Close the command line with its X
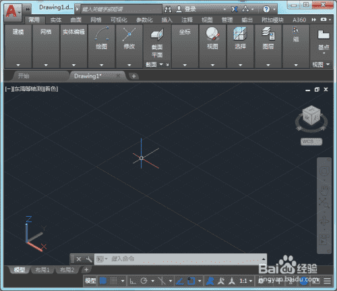Viewport: 337px width, 291px height. pyautogui.click(x=79, y=259)
